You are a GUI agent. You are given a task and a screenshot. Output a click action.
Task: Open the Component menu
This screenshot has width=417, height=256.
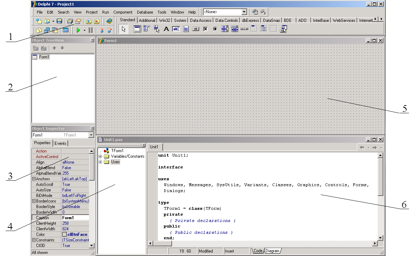click(123, 12)
